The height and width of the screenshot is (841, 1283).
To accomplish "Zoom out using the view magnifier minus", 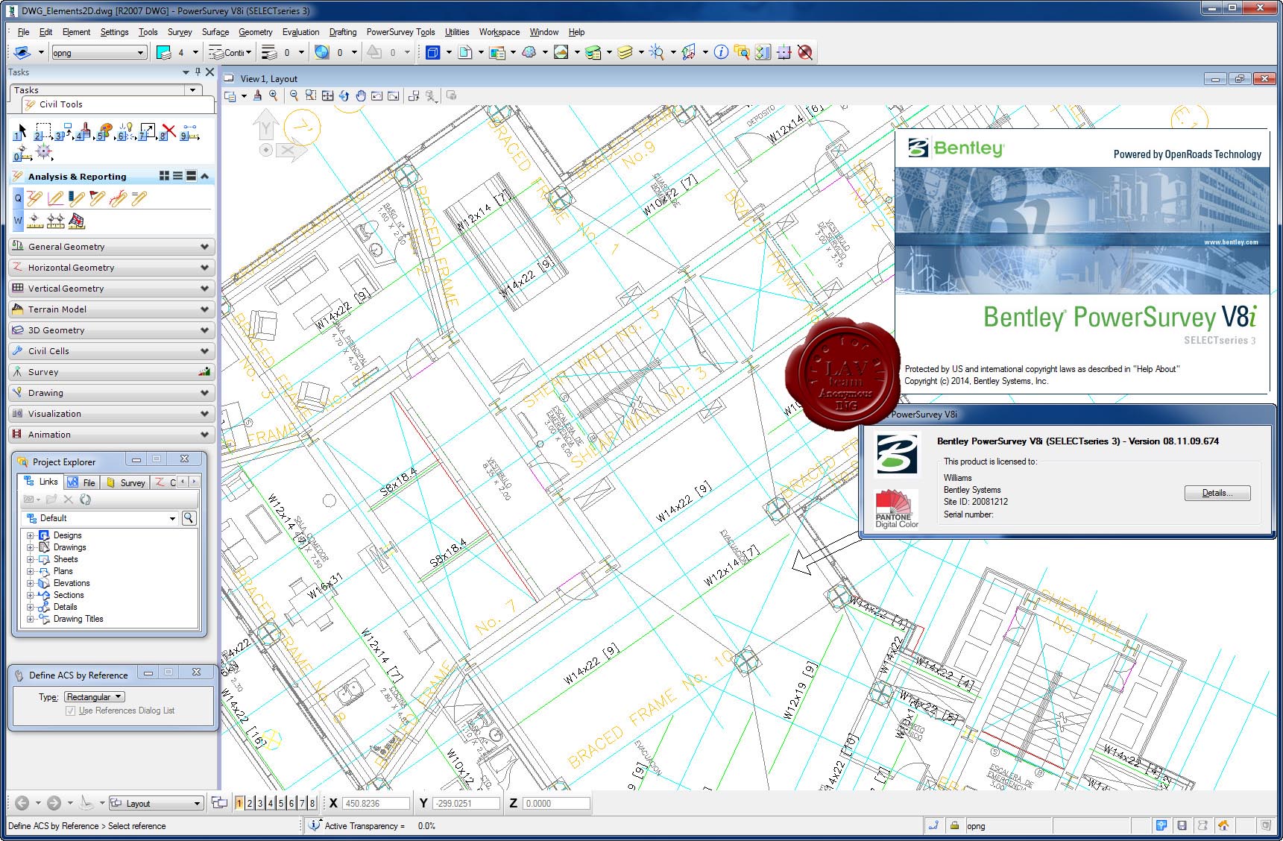I will point(294,95).
